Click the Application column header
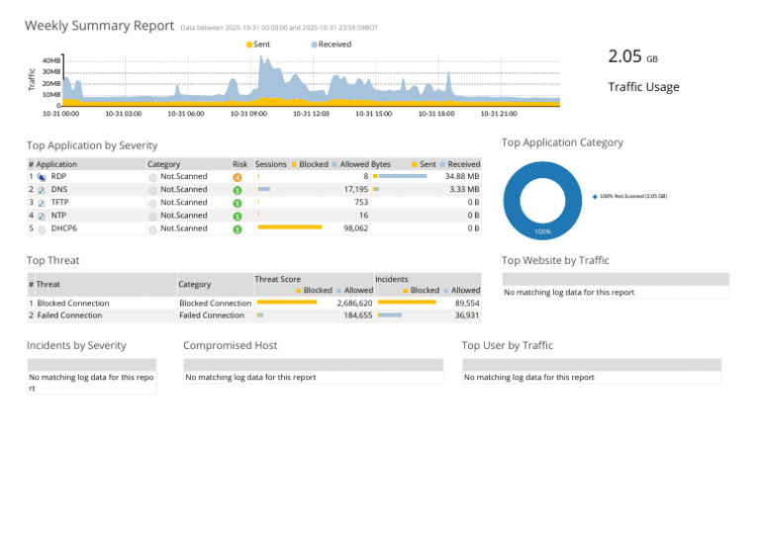Screen dimensions: 760x537 [56, 164]
